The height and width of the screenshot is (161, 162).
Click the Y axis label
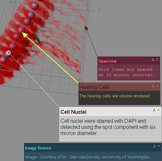99,9
